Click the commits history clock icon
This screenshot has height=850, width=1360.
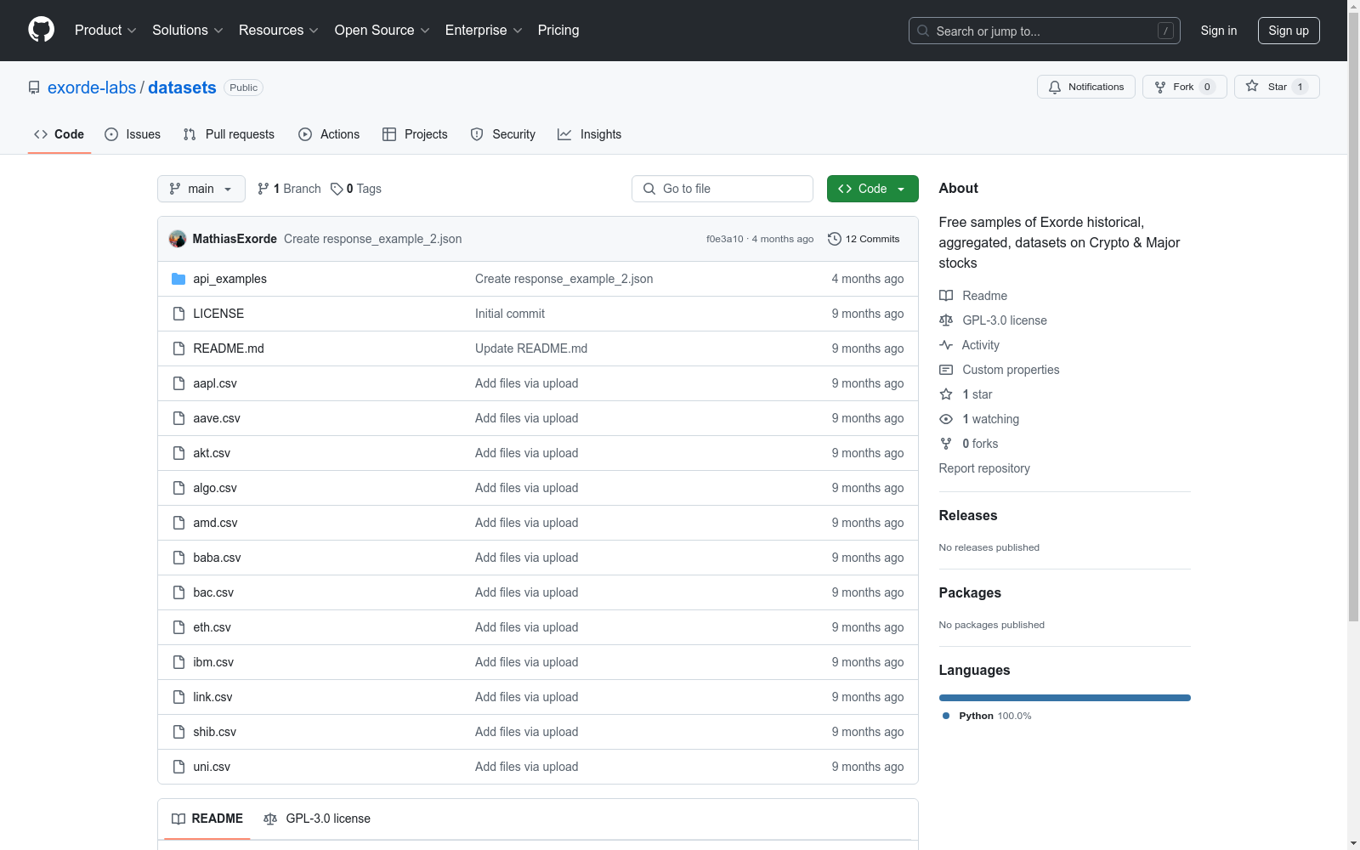click(x=835, y=239)
